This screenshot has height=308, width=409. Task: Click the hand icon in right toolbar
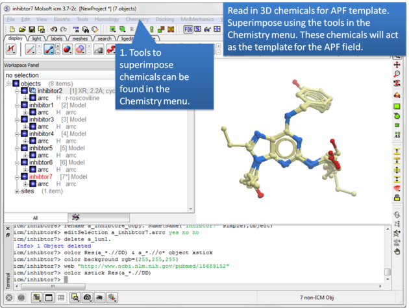396,251
